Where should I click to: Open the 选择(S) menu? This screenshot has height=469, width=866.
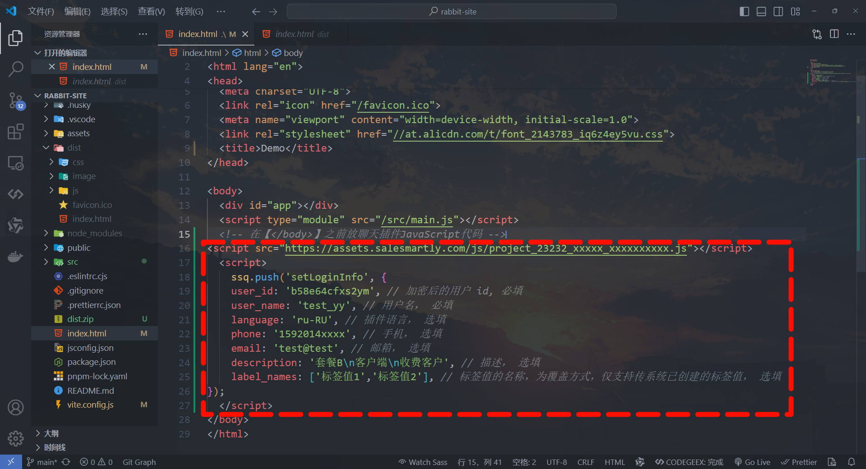(114, 12)
